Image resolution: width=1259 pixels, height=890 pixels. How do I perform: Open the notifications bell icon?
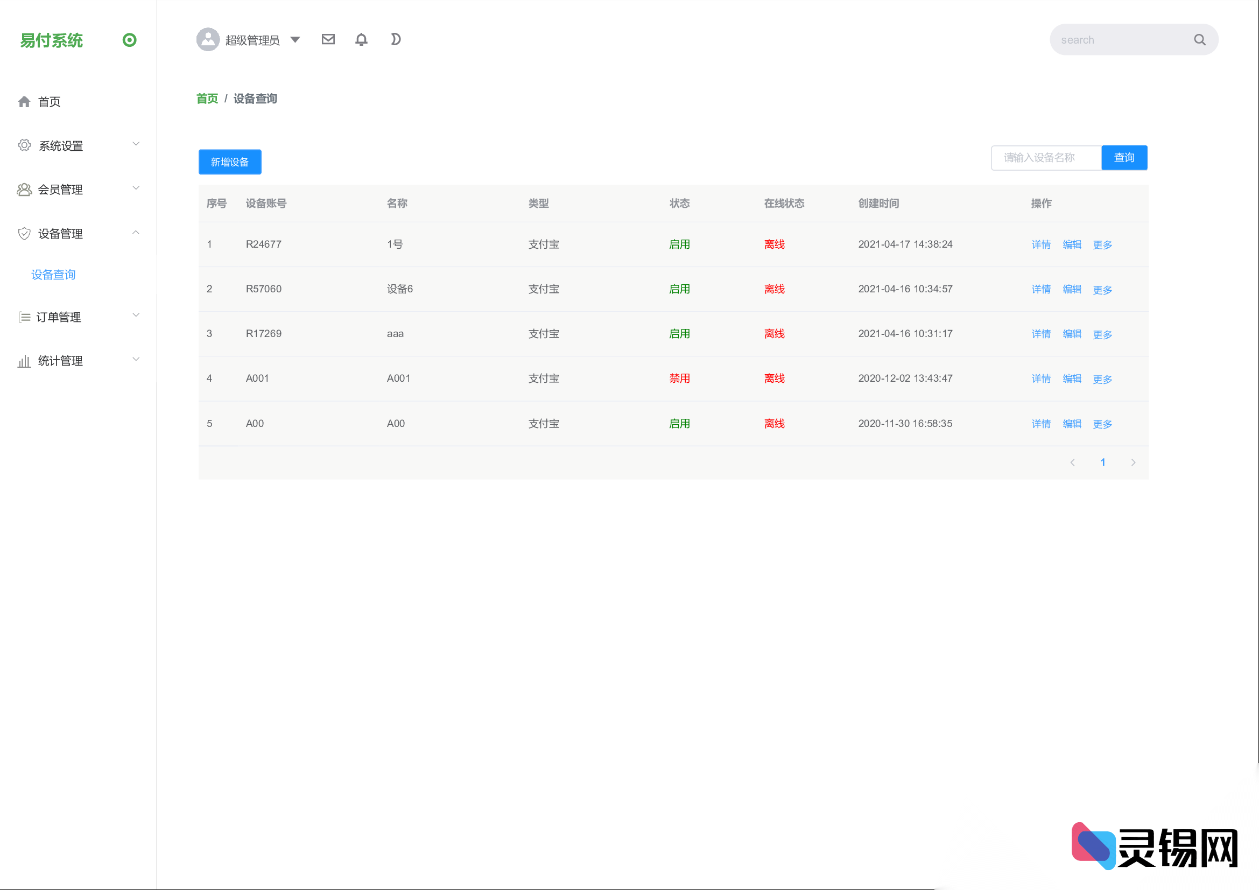(x=361, y=39)
